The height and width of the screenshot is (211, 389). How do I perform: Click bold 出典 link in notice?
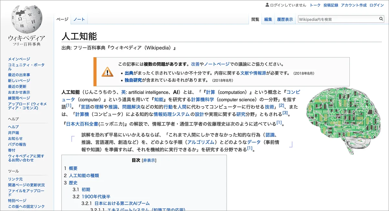[x=129, y=73]
